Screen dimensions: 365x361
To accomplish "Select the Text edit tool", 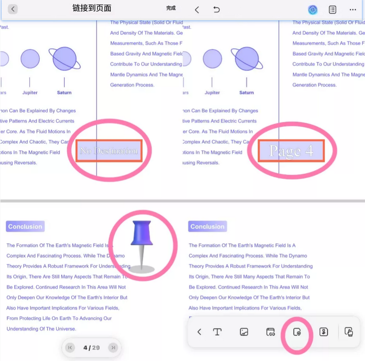I will (217, 332).
